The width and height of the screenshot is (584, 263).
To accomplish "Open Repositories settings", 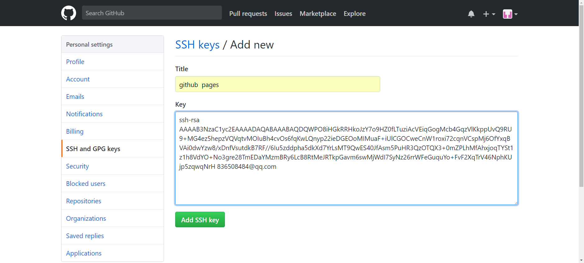I will pyautogui.click(x=113, y=201).
